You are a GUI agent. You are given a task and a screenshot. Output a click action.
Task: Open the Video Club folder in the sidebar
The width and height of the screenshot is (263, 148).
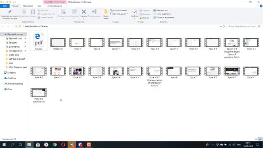coord(14,55)
